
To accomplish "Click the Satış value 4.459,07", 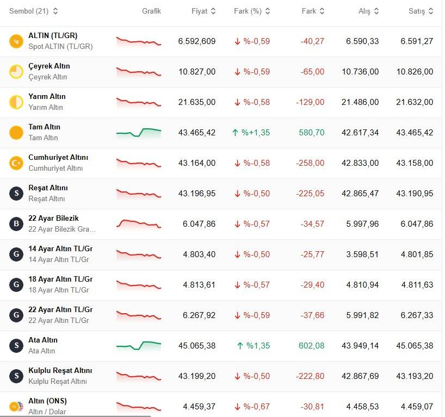I will [417, 407].
